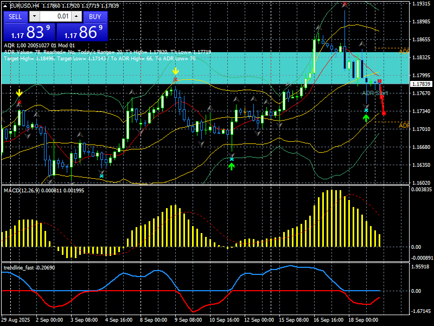
Task: Click the 1.16020 price scale label
Action: pyautogui.click(x=421, y=183)
